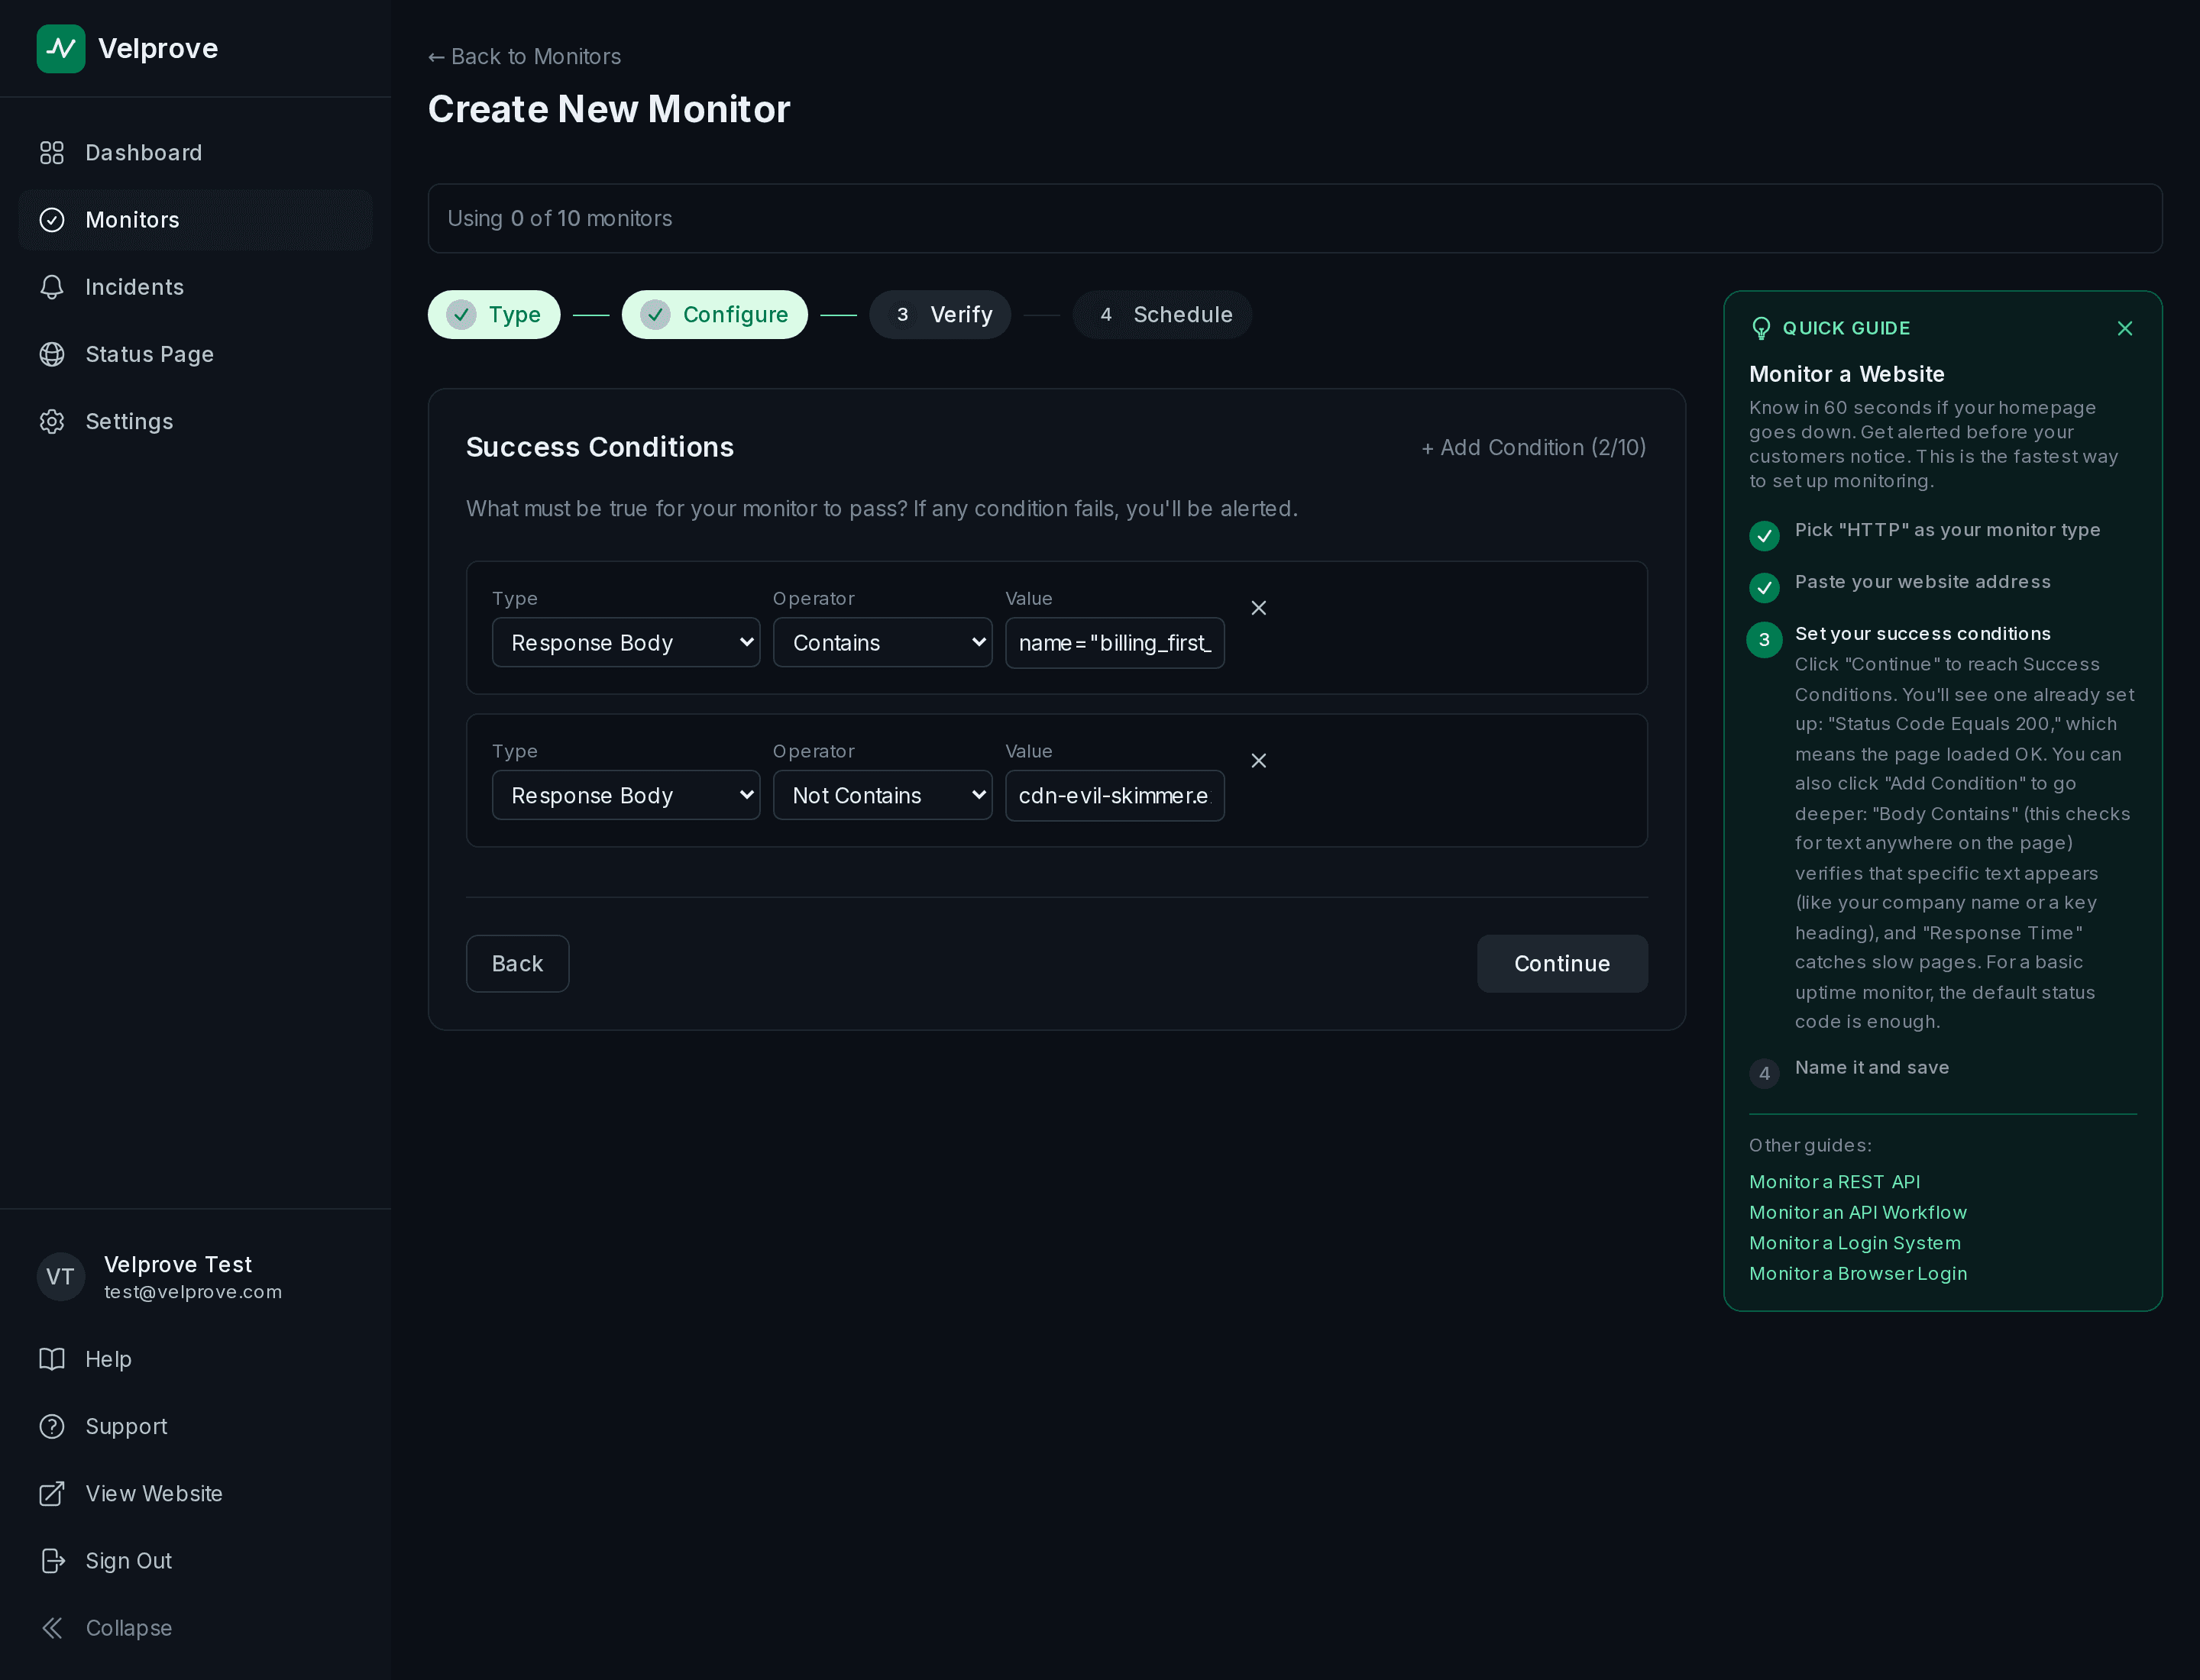Screen dimensions: 2200x1680
Task: Click the guide step 3 number badge
Action: pyautogui.click(x=1764, y=640)
